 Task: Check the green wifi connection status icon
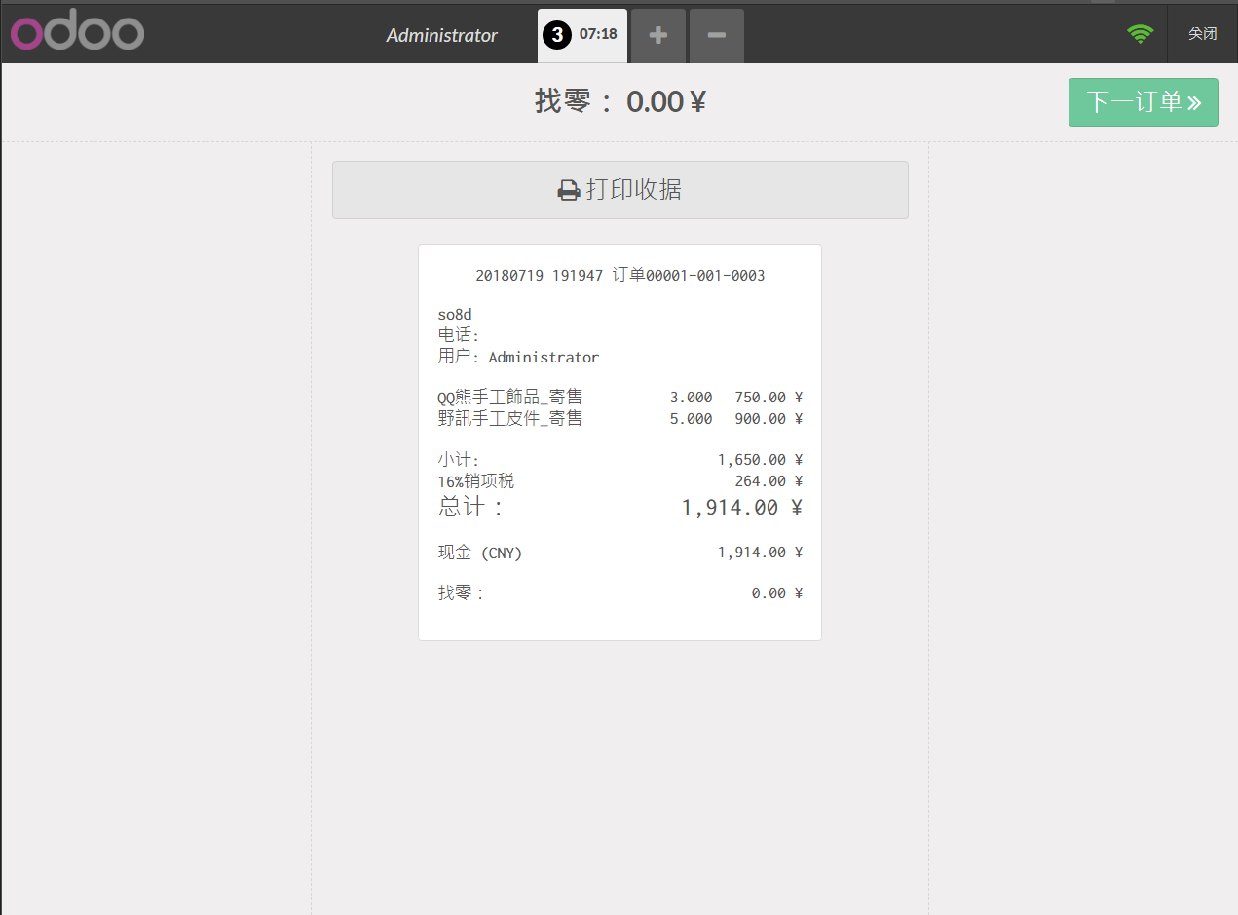tap(1140, 33)
